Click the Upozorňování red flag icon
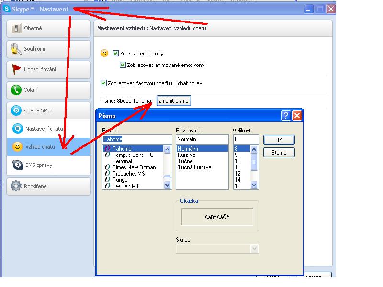Image resolution: width=383 pixels, height=287 pixels. point(16,69)
